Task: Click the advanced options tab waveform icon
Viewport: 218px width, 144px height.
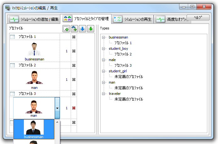Action: 161,19
